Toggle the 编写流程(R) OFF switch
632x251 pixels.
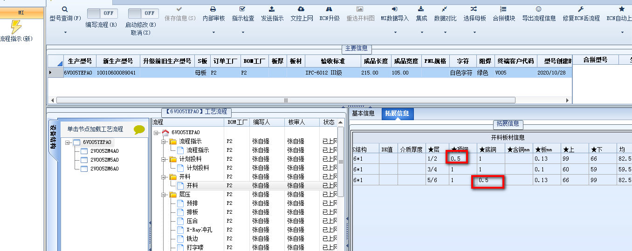103,13
